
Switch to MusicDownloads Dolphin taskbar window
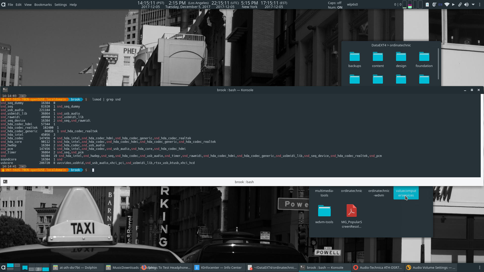[122, 267]
